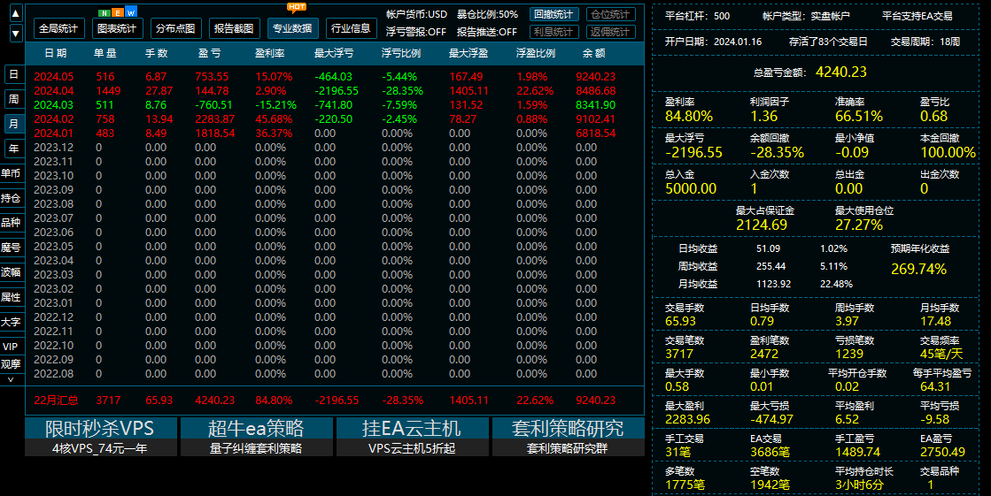This screenshot has height=496, width=991.
Task: Open the 品种 sidebar item
Action: 11,223
